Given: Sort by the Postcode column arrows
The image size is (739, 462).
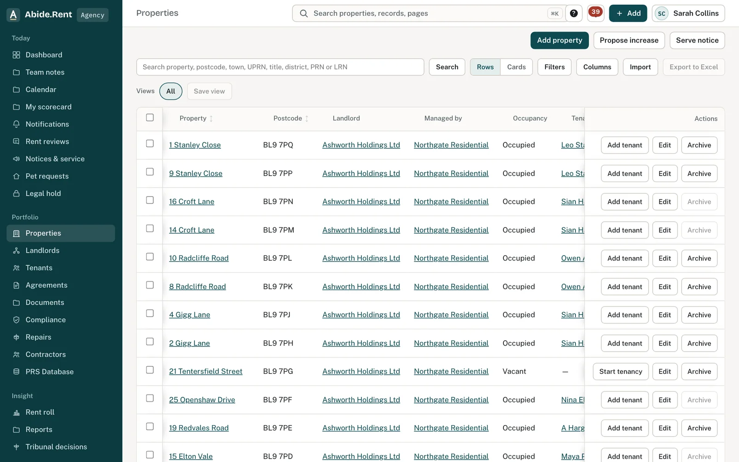Looking at the screenshot, I should pos(307,119).
